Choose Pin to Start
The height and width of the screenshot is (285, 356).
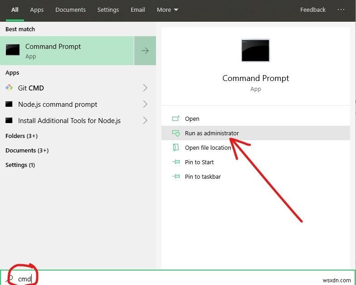[256, 162]
